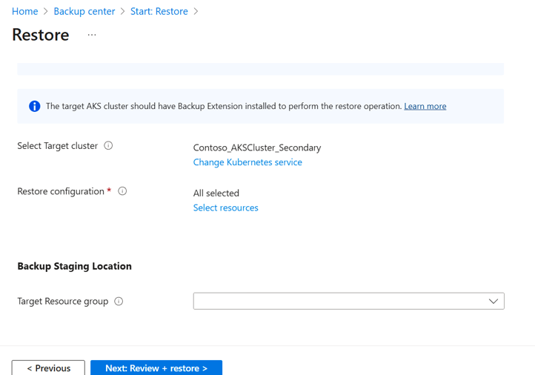Click the All selected text

(216, 193)
